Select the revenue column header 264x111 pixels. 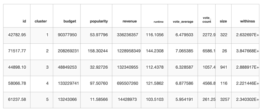pyautogui.click(x=130, y=21)
